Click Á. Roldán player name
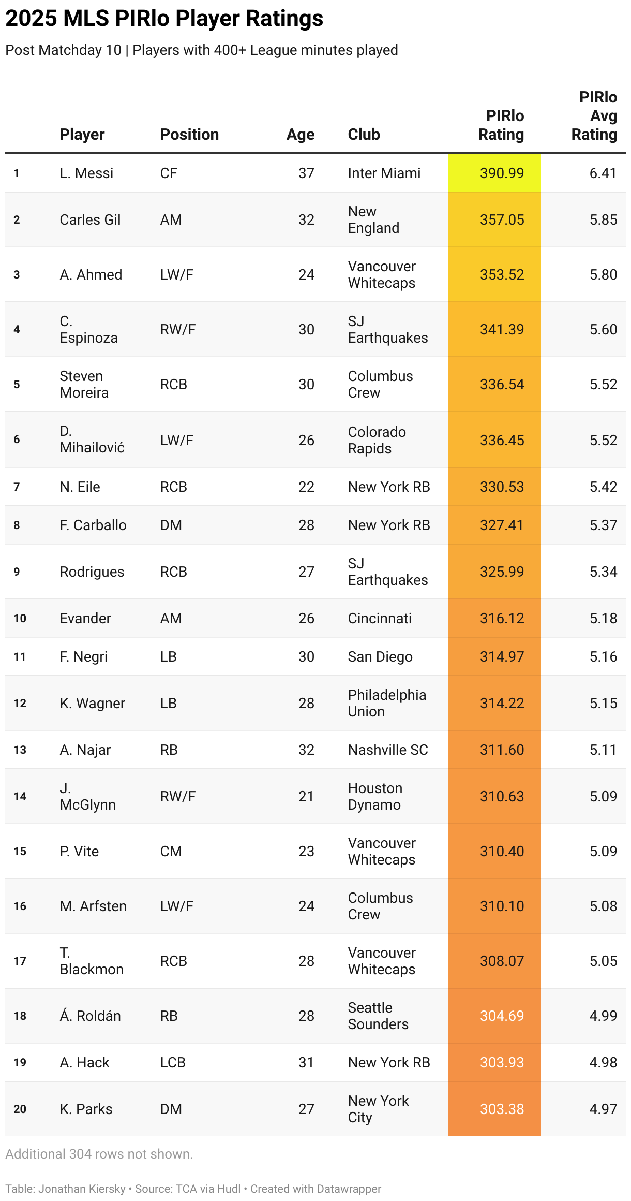The width and height of the screenshot is (631, 1201). click(90, 1016)
